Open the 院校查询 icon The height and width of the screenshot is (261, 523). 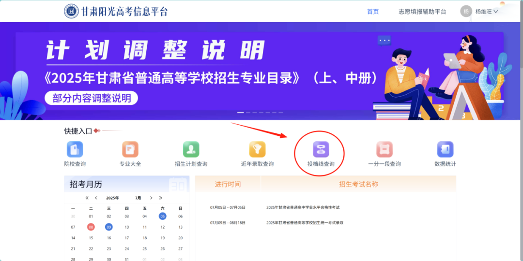pos(75,149)
